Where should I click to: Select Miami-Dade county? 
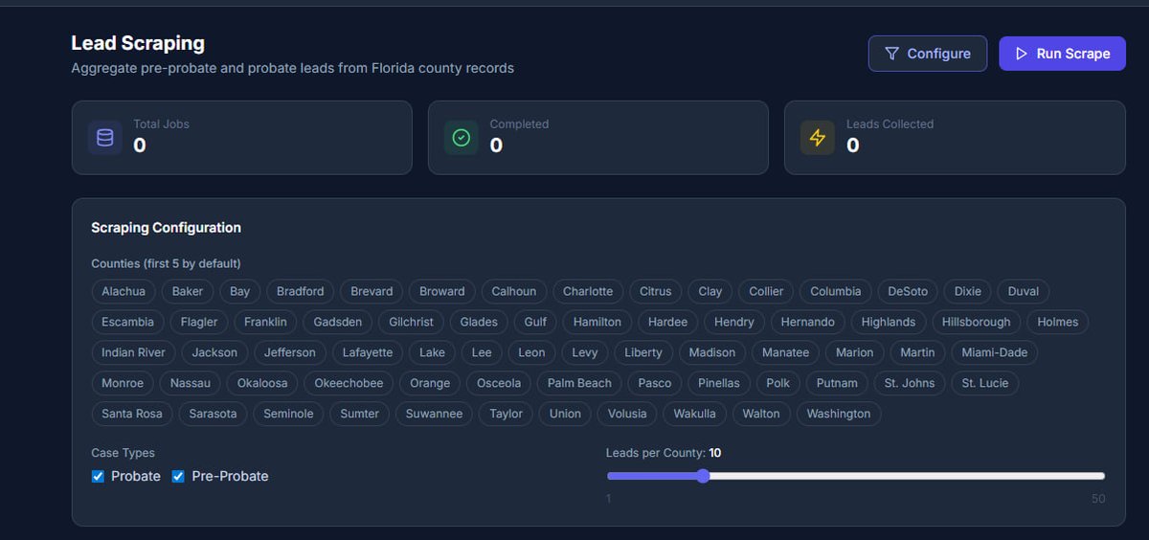[x=995, y=352]
